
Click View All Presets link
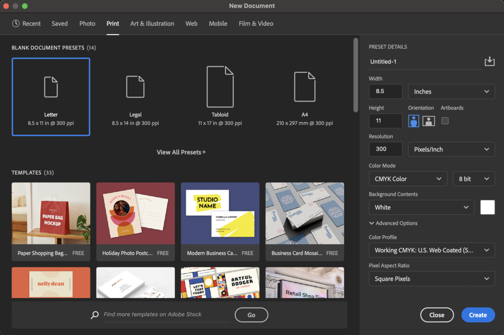point(181,152)
